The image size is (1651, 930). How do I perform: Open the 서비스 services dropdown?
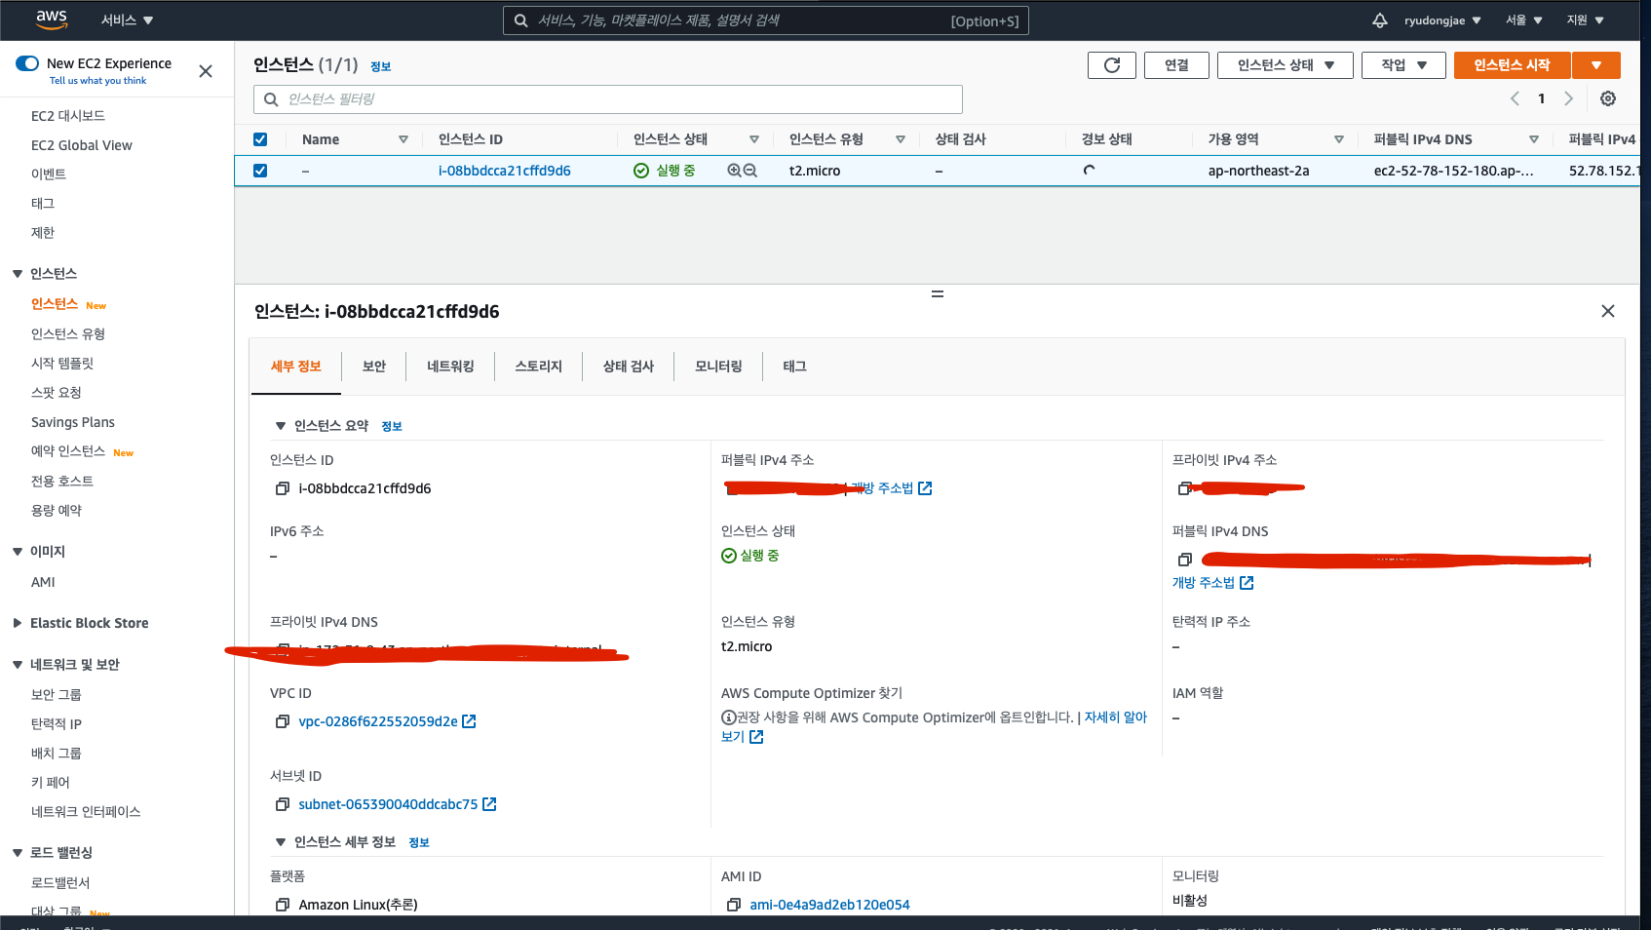point(127,20)
